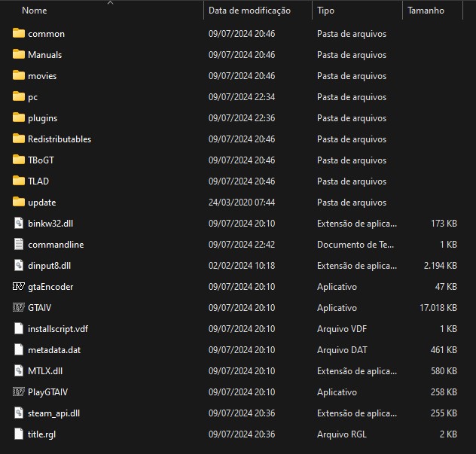
Task: Select the folder name update
Action: pyautogui.click(x=42, y=203)
